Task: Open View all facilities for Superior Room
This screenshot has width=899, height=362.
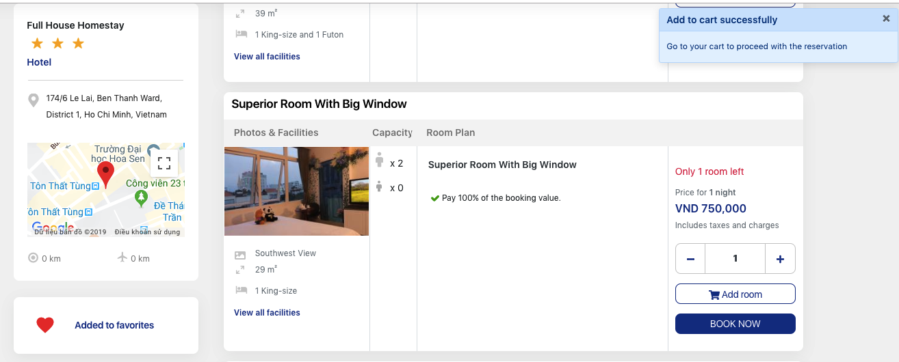Action: (267, 313)
